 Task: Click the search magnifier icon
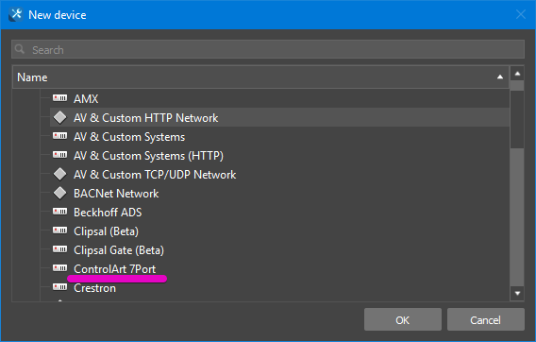20,49
